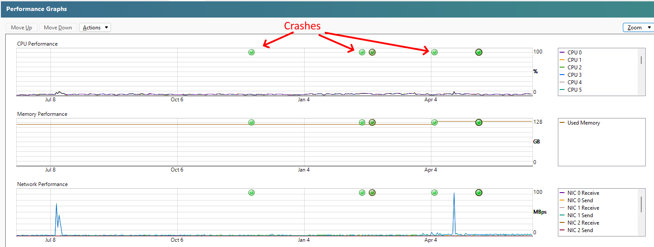
Task: Click rightmost event marker in CPU Performance graph
Action: [479, 52]
